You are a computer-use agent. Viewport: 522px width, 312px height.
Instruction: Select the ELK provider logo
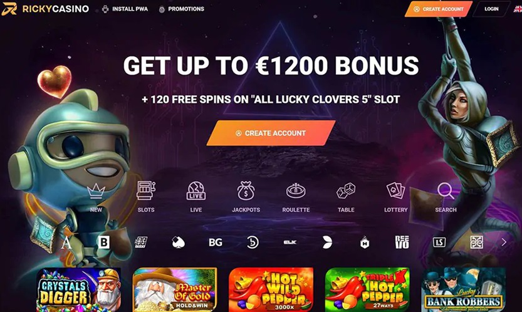290,242
